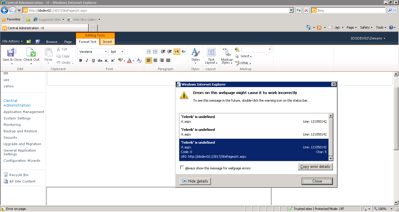Open the Styles gallery icon
Viewport: 399px width, 212px height.
(x=195, y=53)
